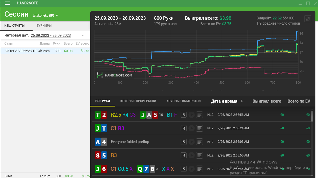Sort sessions by EV всего column
318x178 pixels.
click(82, 44)
